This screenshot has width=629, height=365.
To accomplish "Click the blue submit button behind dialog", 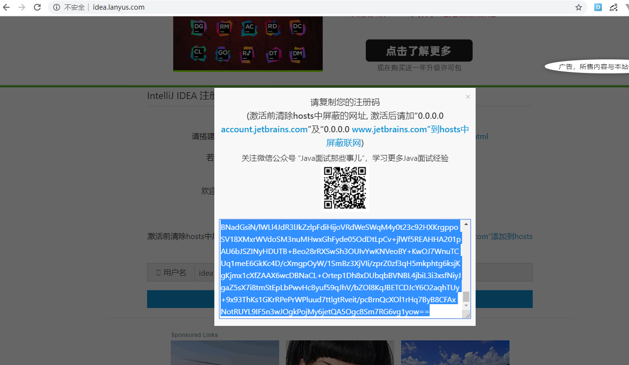I will 340,299.
